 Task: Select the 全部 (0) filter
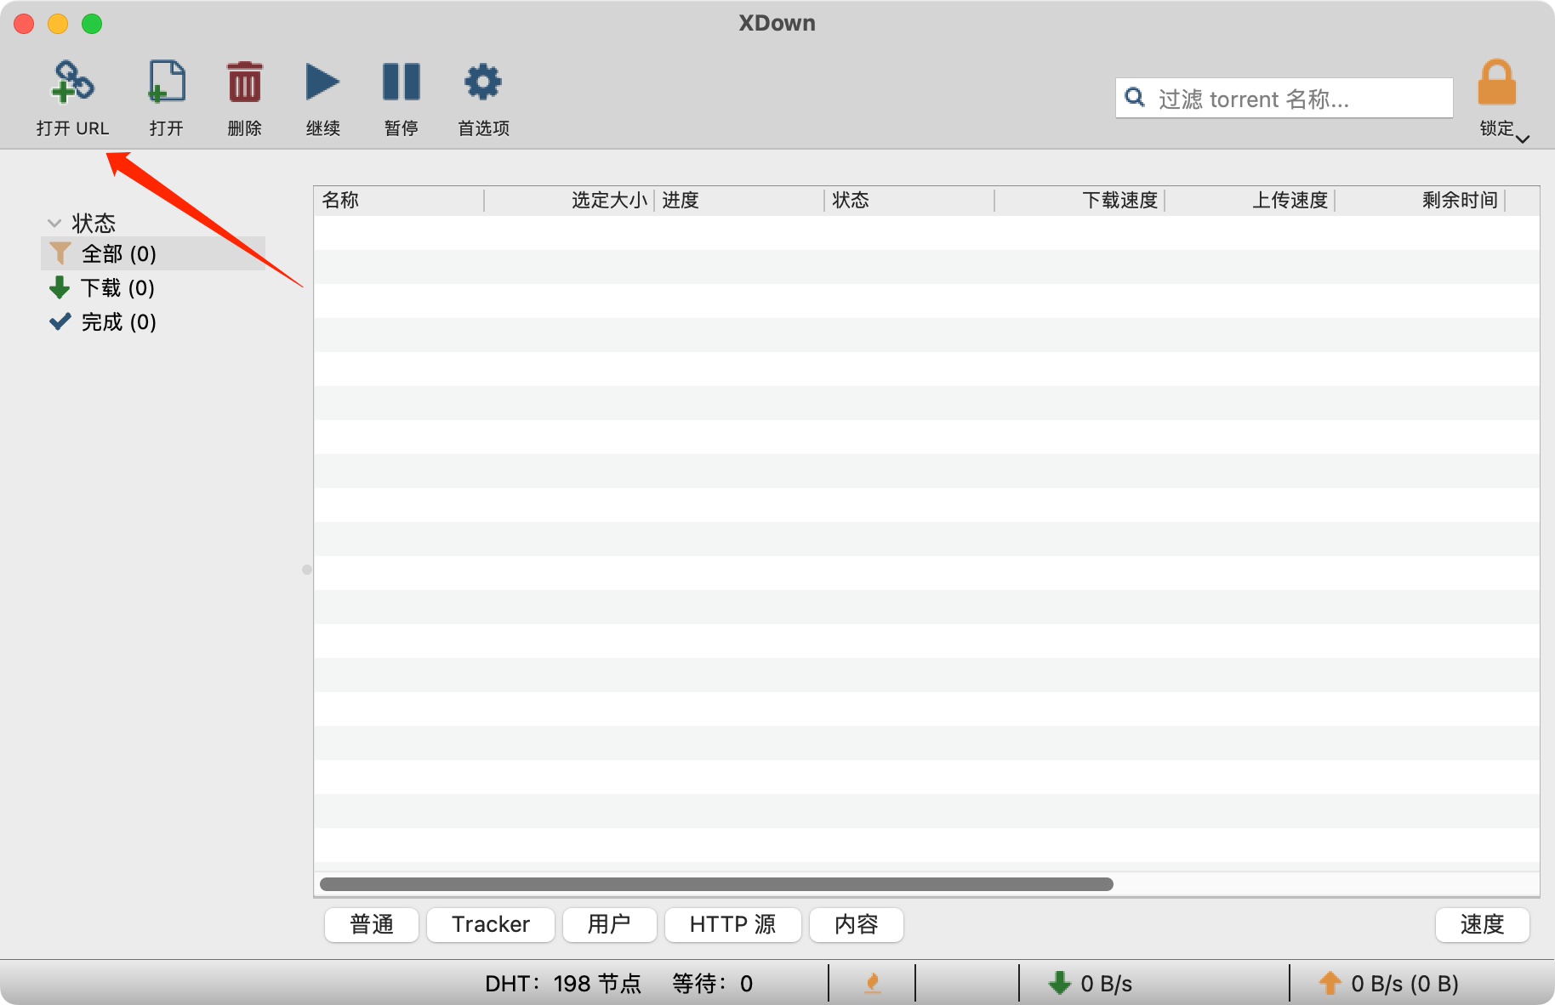coord(153,253)
